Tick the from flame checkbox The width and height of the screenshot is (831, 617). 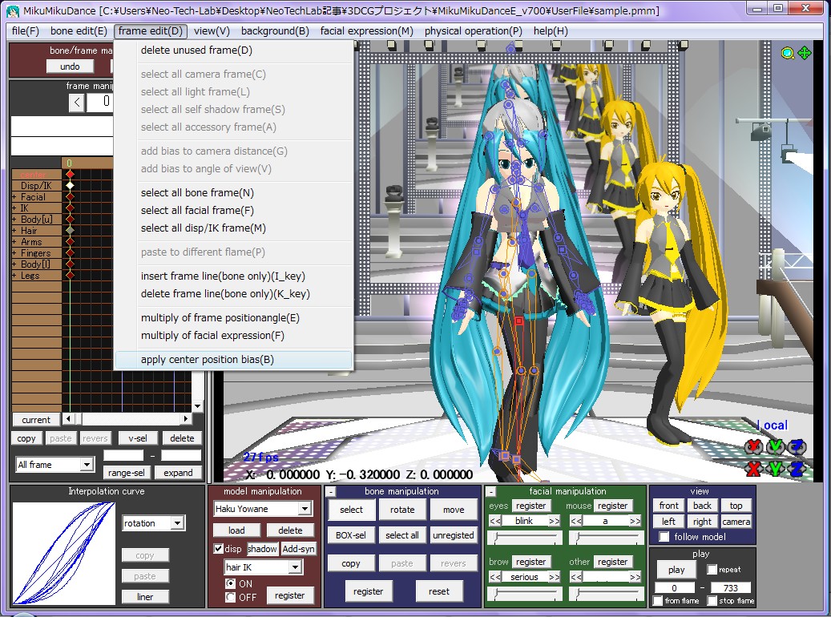pos(658,600)
